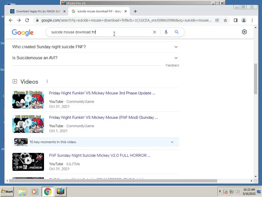Open the key moments small thumbnail
This screenshot has width=262, height=197.
21,142
